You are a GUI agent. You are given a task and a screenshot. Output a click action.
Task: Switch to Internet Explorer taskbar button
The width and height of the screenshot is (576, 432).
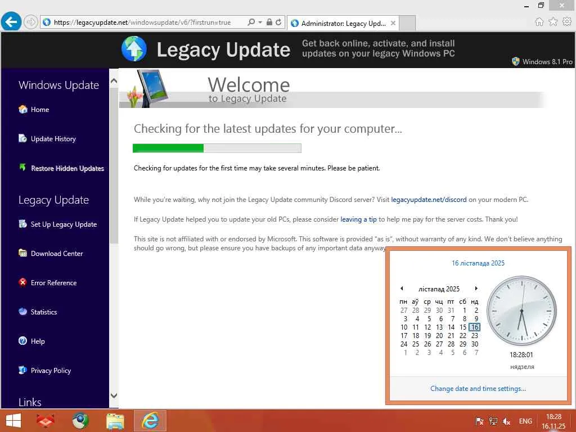pos(150,421)
